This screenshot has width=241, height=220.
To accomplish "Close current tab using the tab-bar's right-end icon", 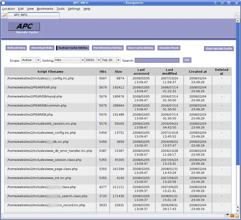I will 237,16.
